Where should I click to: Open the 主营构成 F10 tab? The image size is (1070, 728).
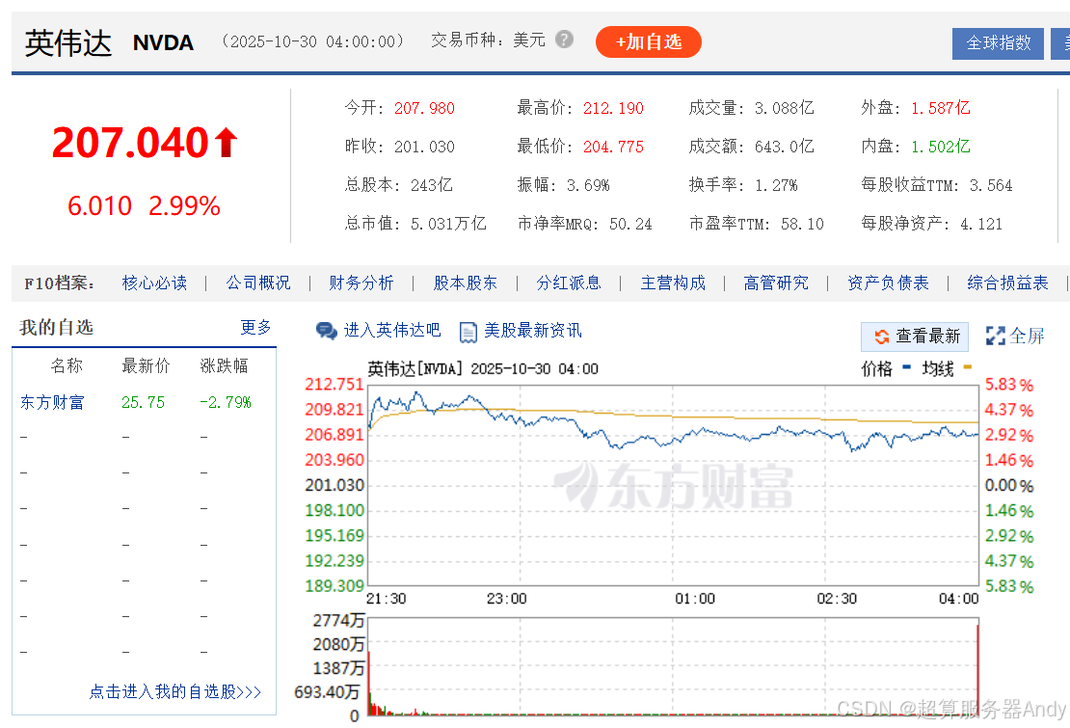pyautogui.click(x=673, y=283)
